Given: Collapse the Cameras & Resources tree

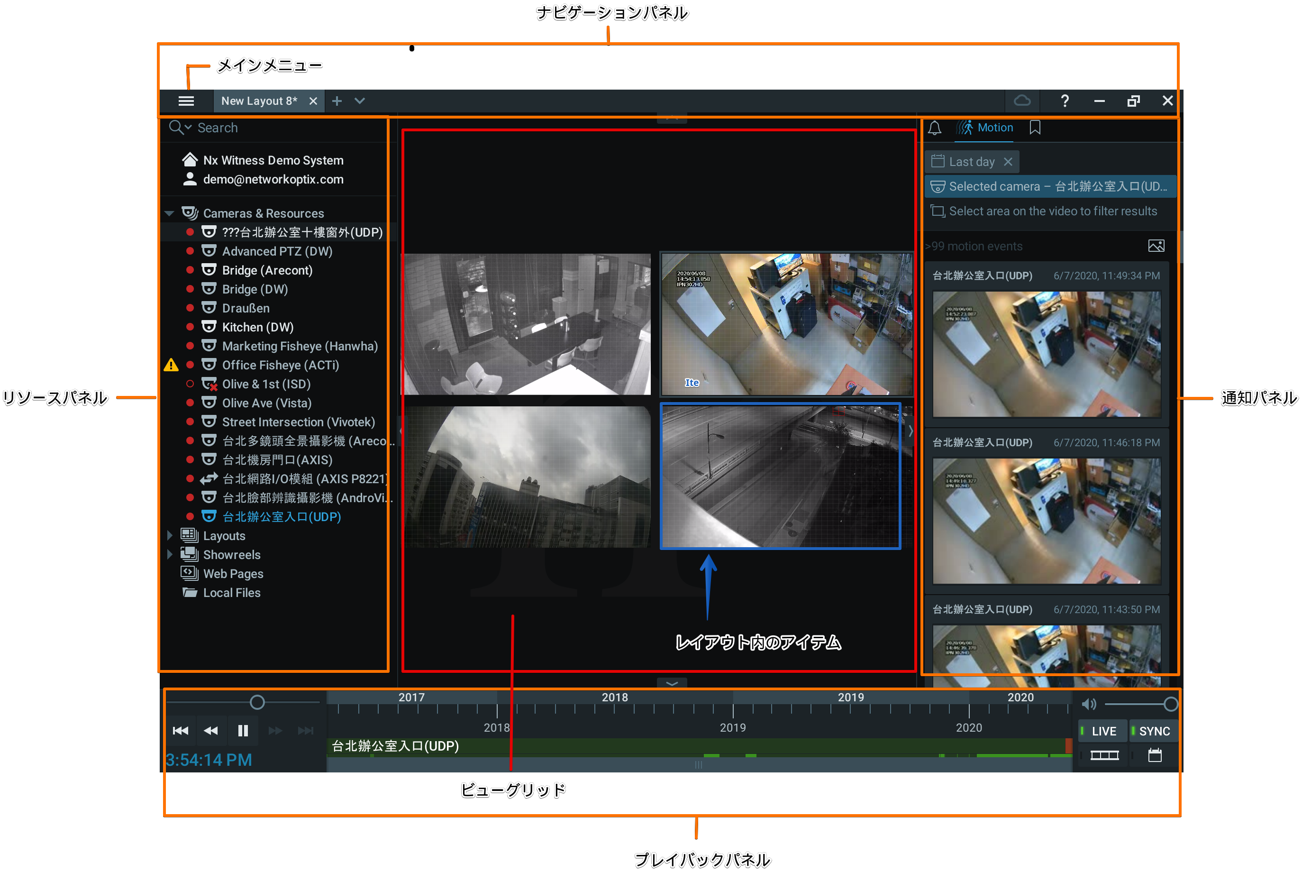Looking at the screenshot, I should 170,213.
